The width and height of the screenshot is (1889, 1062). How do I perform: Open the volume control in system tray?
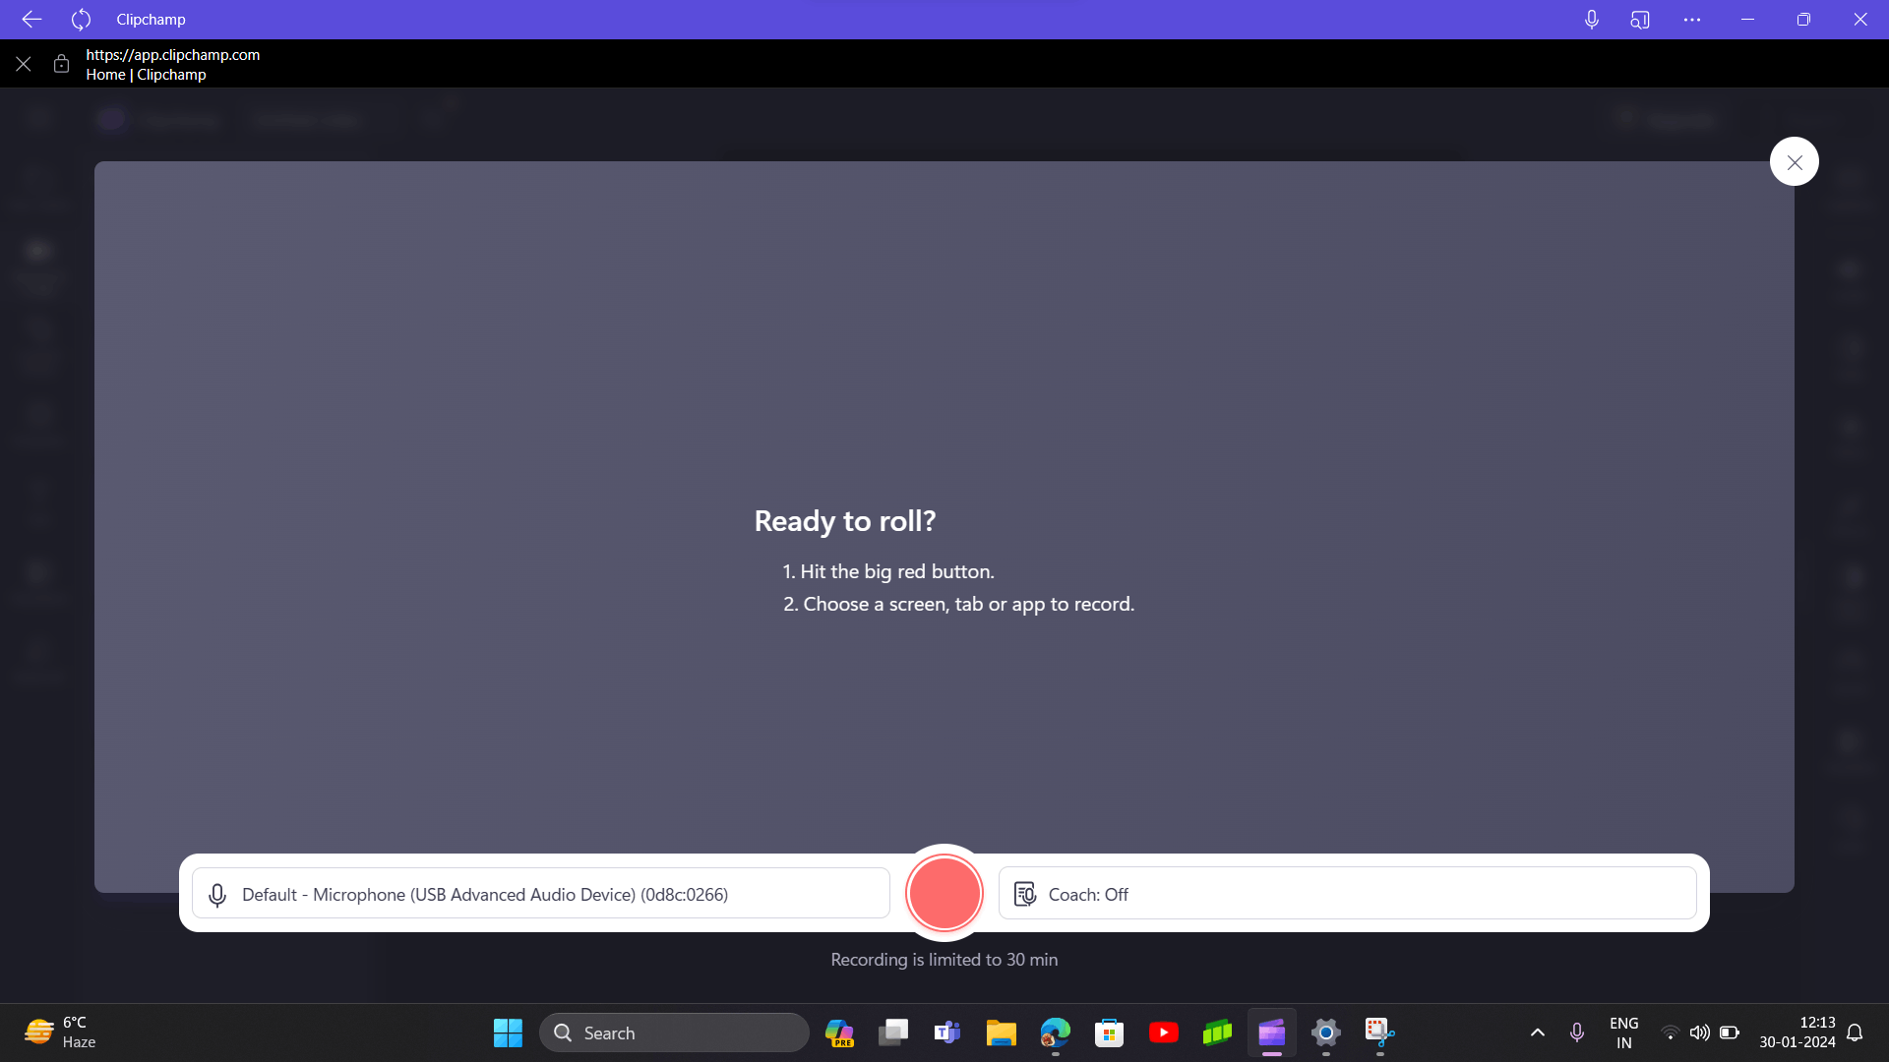click(x=1699, y=1032)
